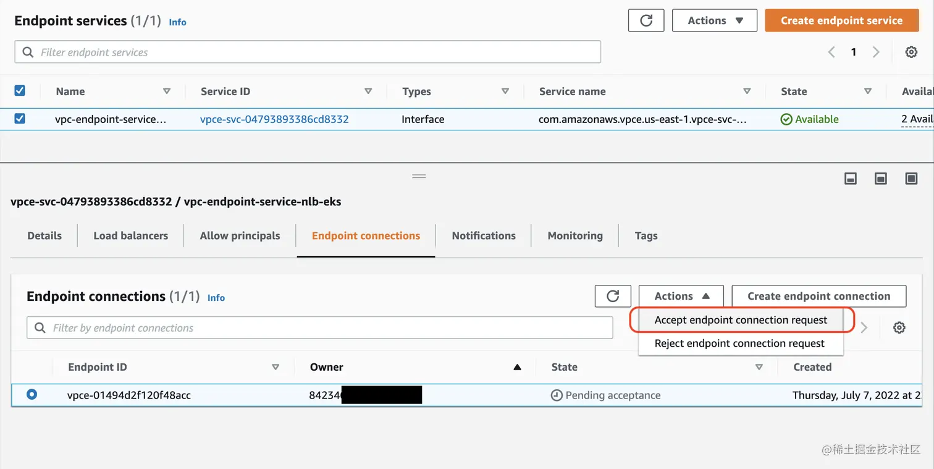Image resolution: width=934 pixels, height=469 pixels.
Task: Refresh the endpoint connections table
Action: 613,296
